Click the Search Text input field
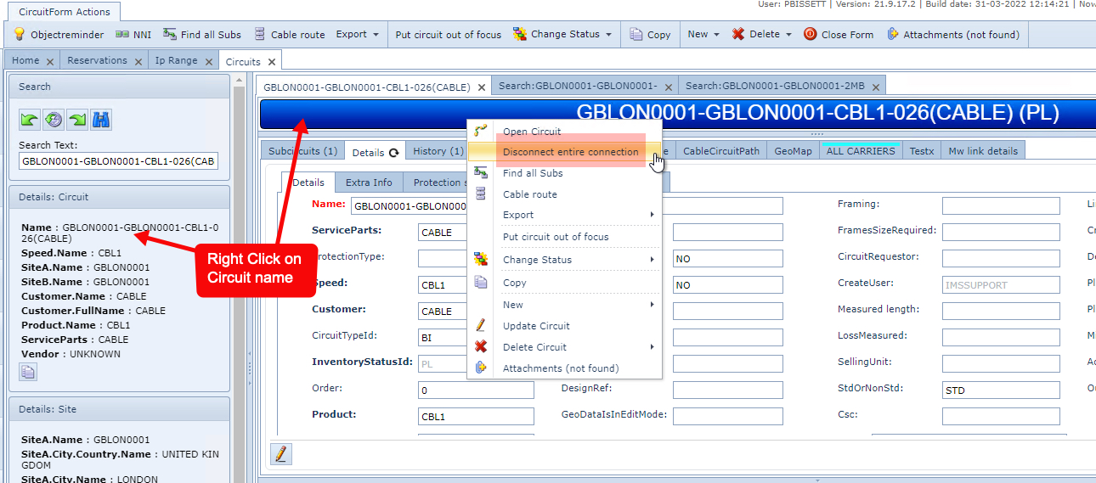The width and height of the screenshot is (1096, 483). coord(118,160)
